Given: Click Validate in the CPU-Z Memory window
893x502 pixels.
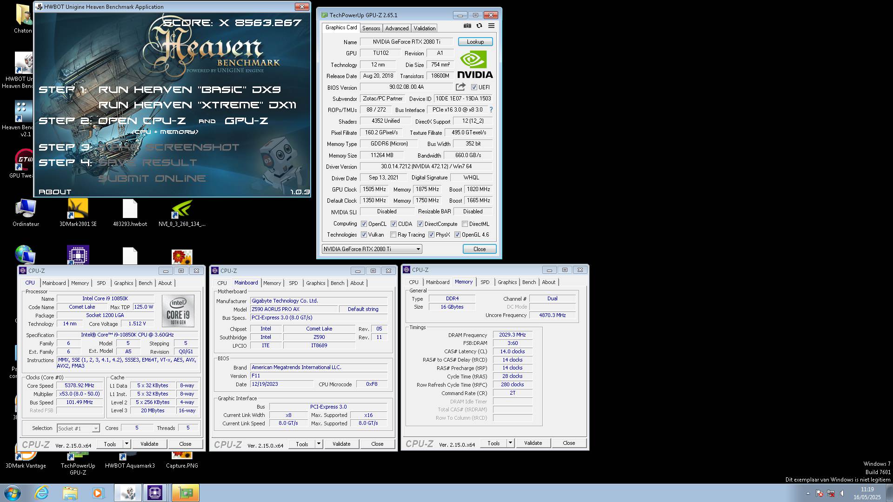Looking at the screenshot, I should coord(533,443).
